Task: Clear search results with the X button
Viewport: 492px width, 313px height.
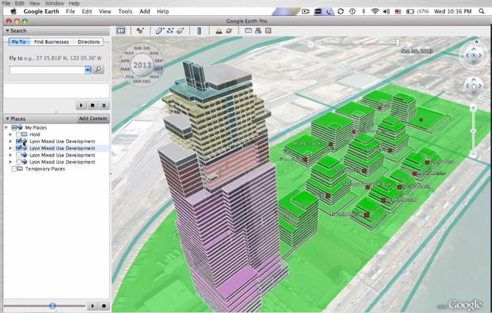Action: click(x=104, y=105)
